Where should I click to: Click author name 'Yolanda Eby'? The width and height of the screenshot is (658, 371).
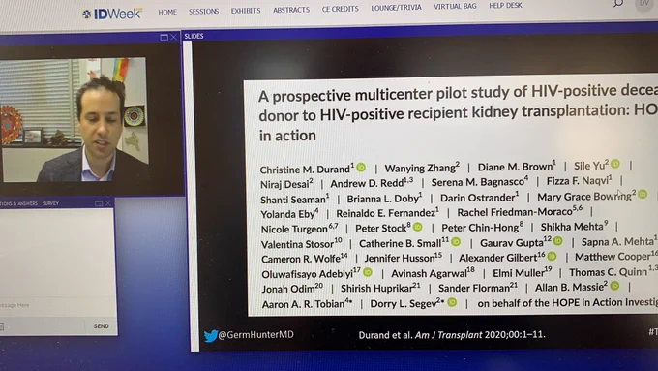(289, 214)
